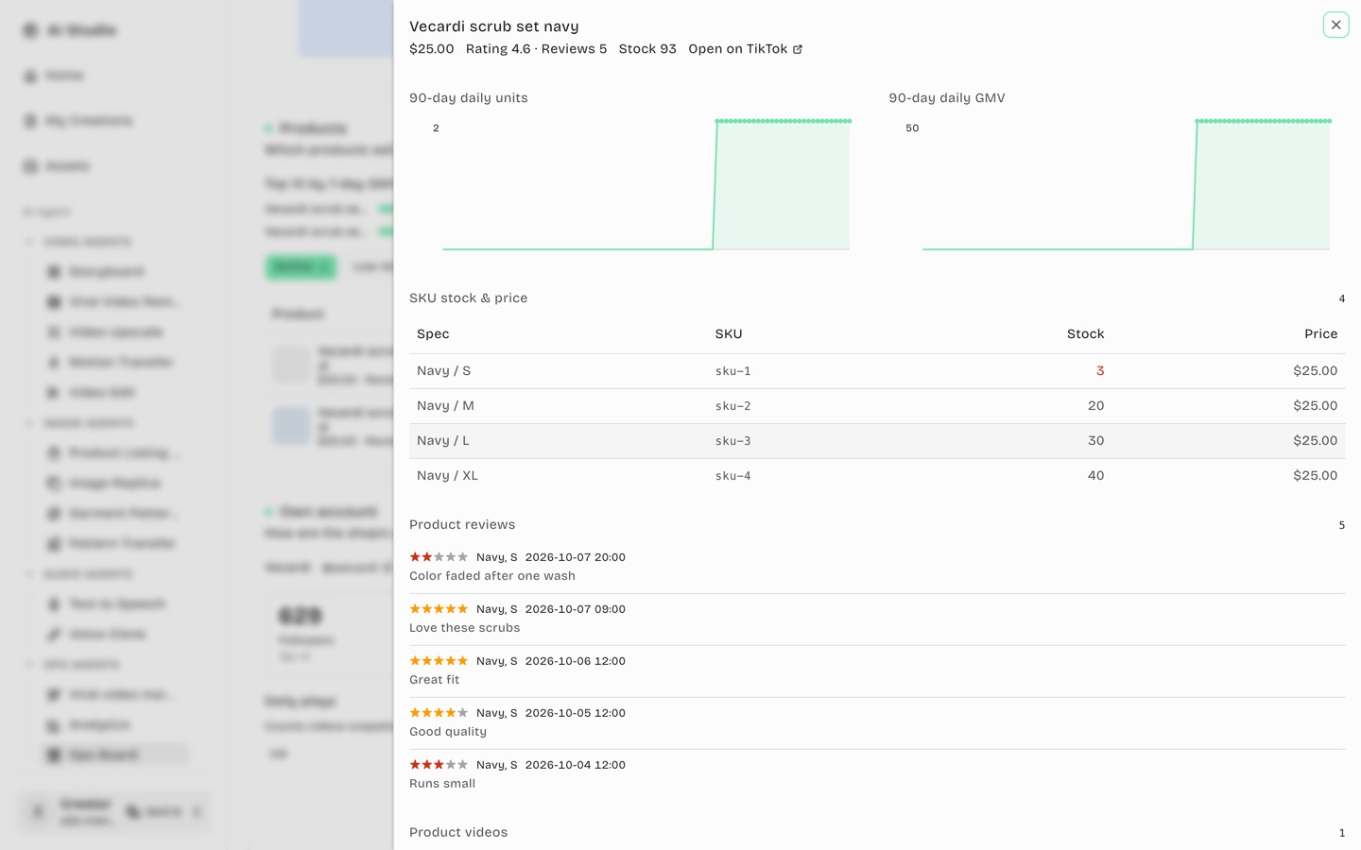The height and width of the screenshot is (850, 1361).
Task: Click the sku-4 cell
Action: (x=733, y=476)
